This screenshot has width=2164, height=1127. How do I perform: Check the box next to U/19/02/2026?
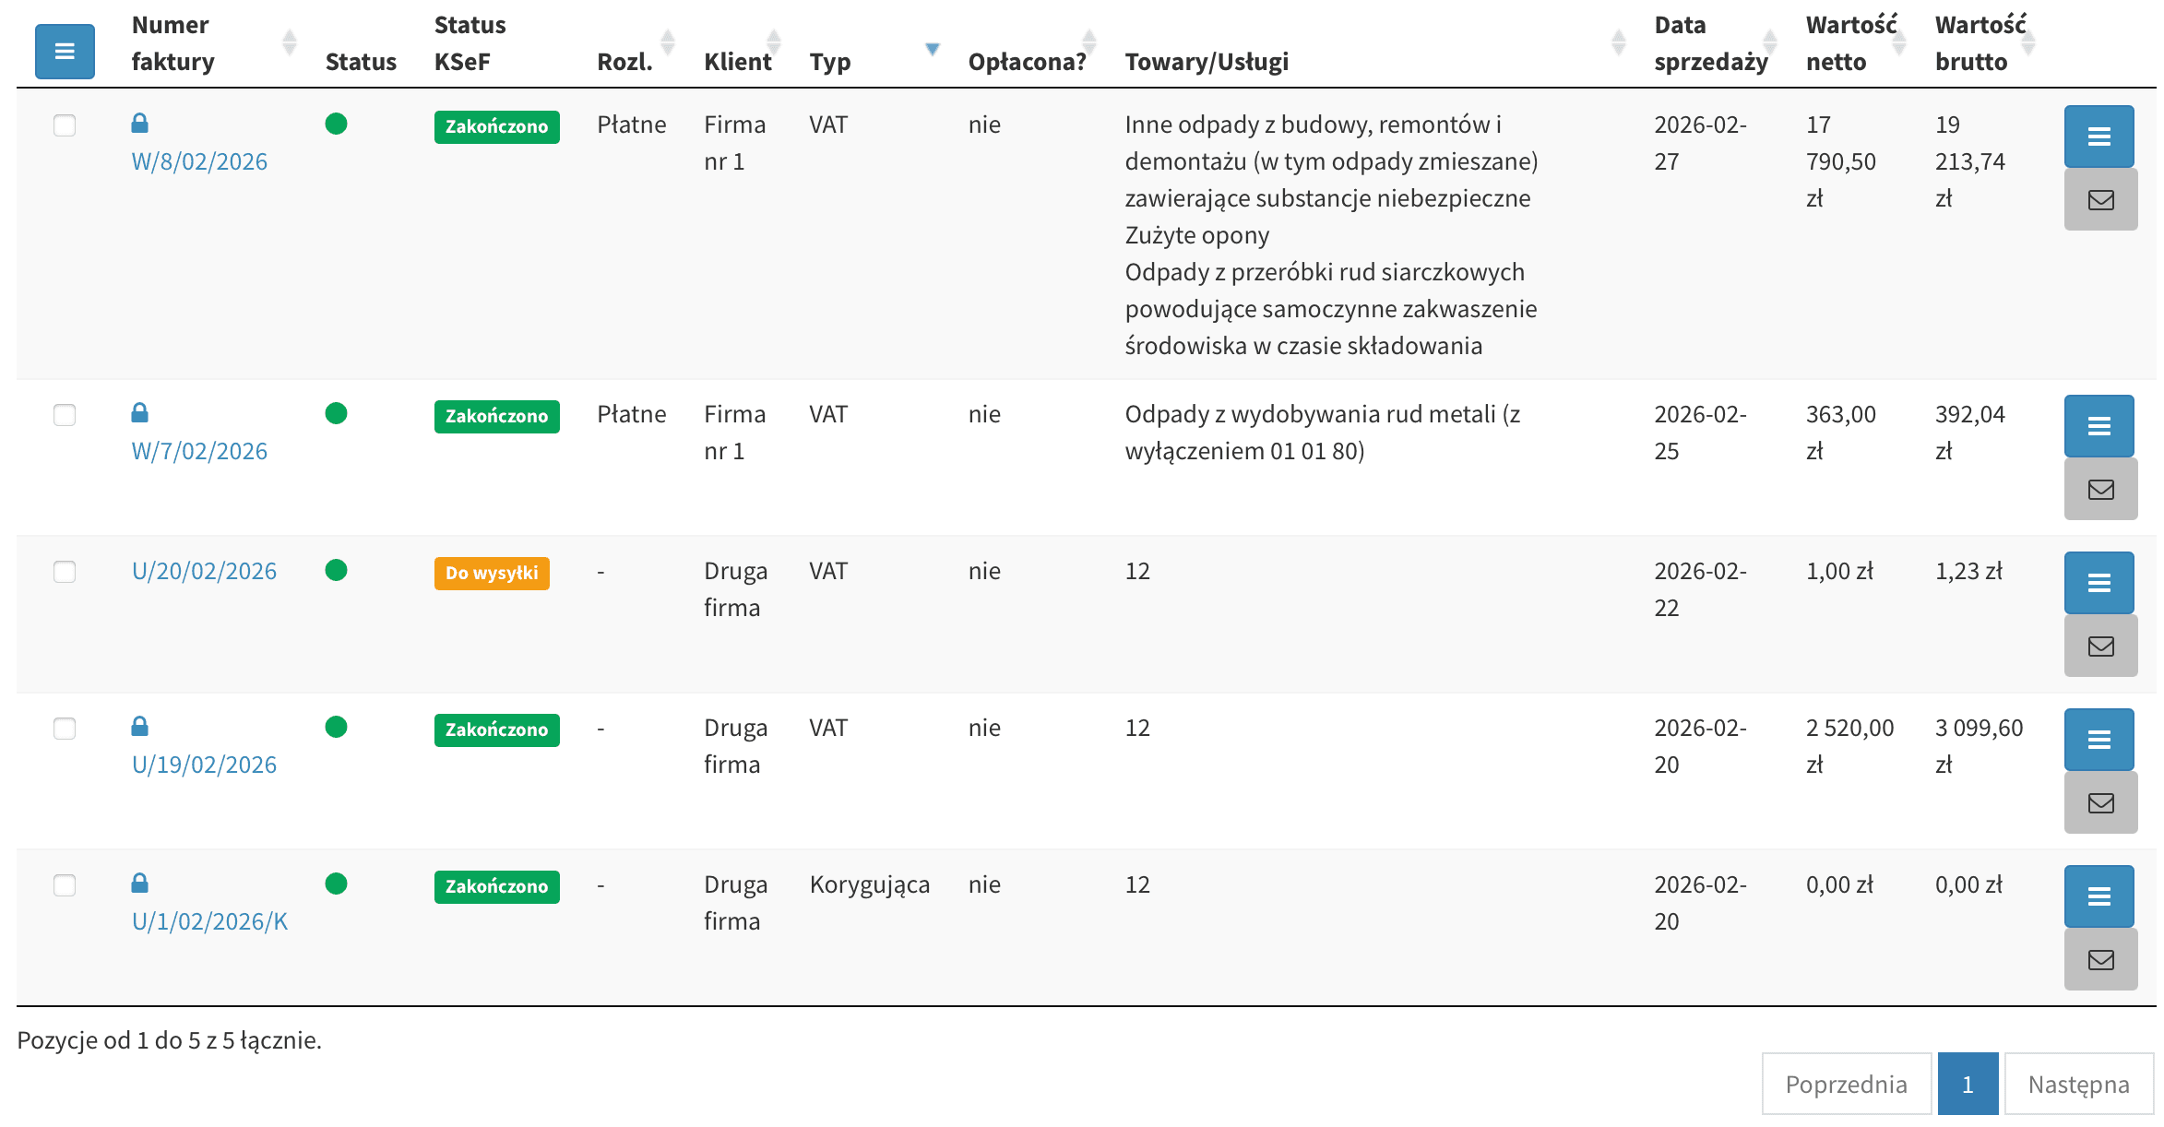tap(65, 730)
